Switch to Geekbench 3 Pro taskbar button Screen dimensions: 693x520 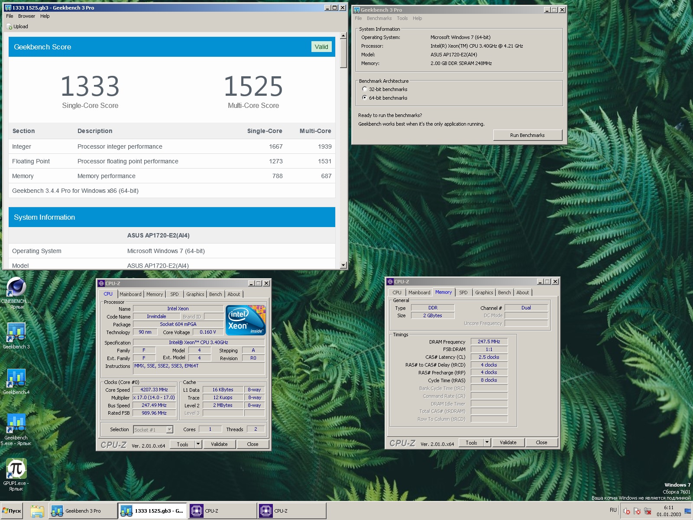(83, 511)
